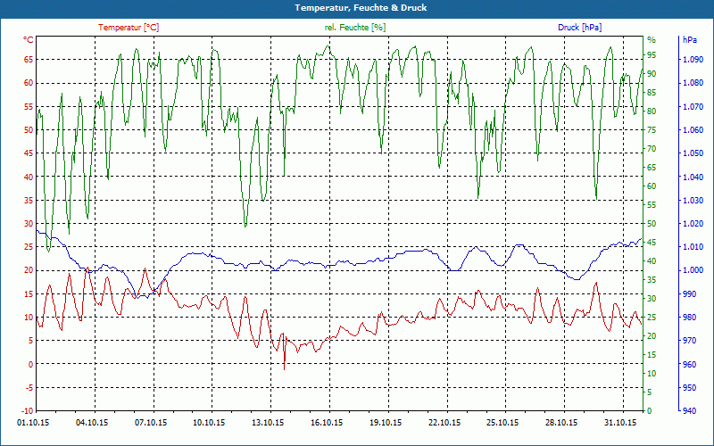The height and width of the screenshot is (446, 714).
Task: Click pressure axis value 1.070
Action: (x=693, y=106)
